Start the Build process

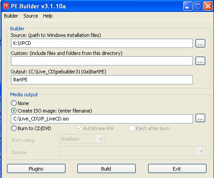point(106,169)
